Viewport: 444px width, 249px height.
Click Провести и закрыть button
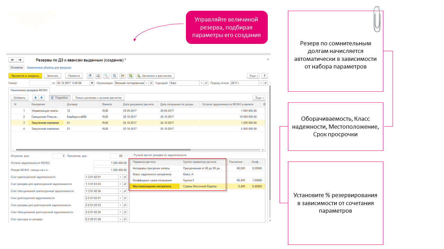[25, 76]
